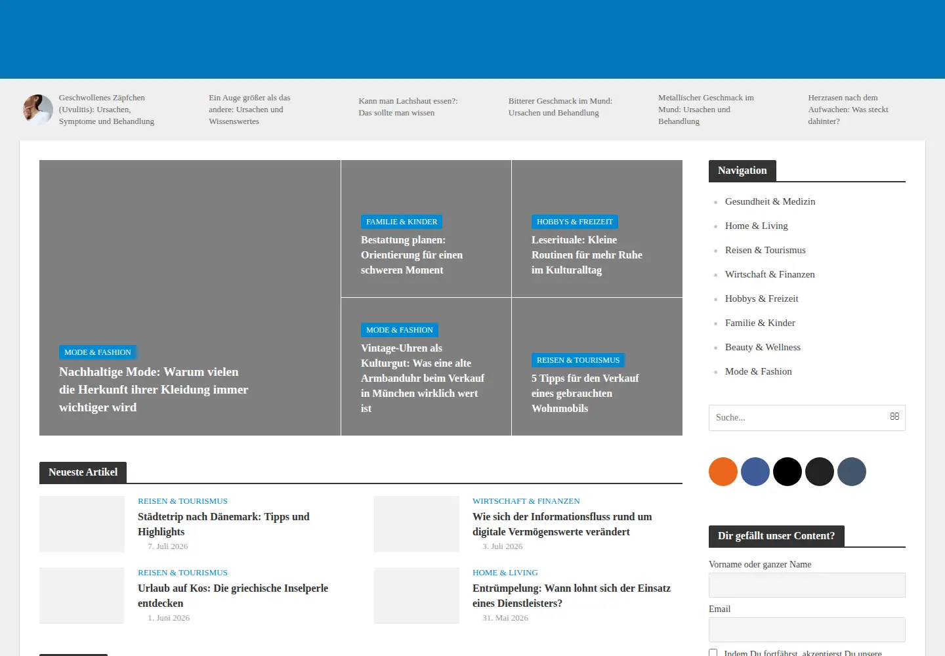
Task: Open Beauty & Wellness navigation entry
Action: coord(763,347)
